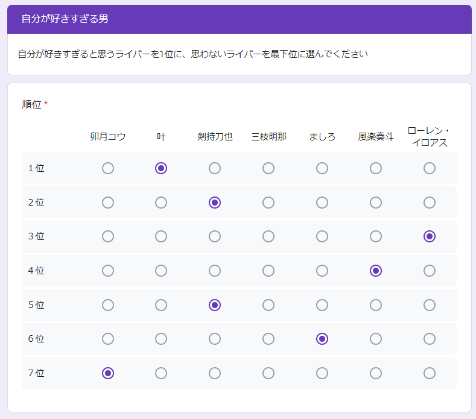Click selected 卯月コウ radio in 7位
476x419 pixels.
108,373
